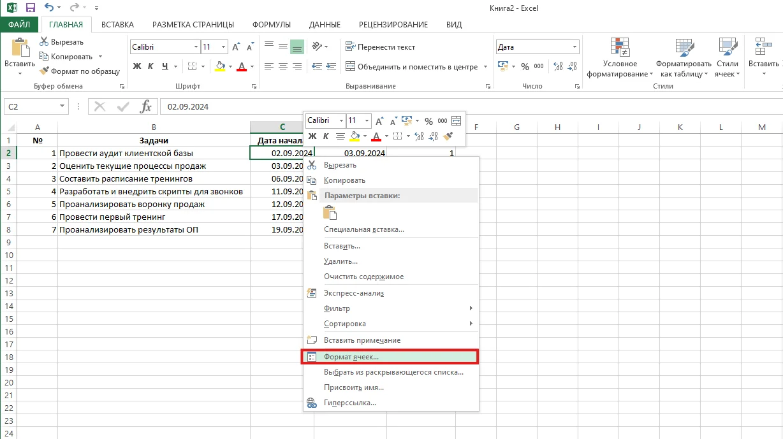Choose Экспресс-анализ in the context menu

[391, 293]
